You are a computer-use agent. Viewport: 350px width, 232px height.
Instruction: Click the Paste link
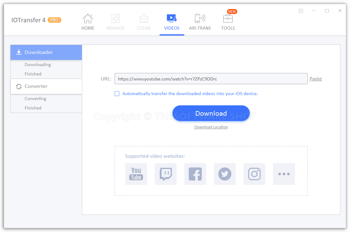coord(316,79)
